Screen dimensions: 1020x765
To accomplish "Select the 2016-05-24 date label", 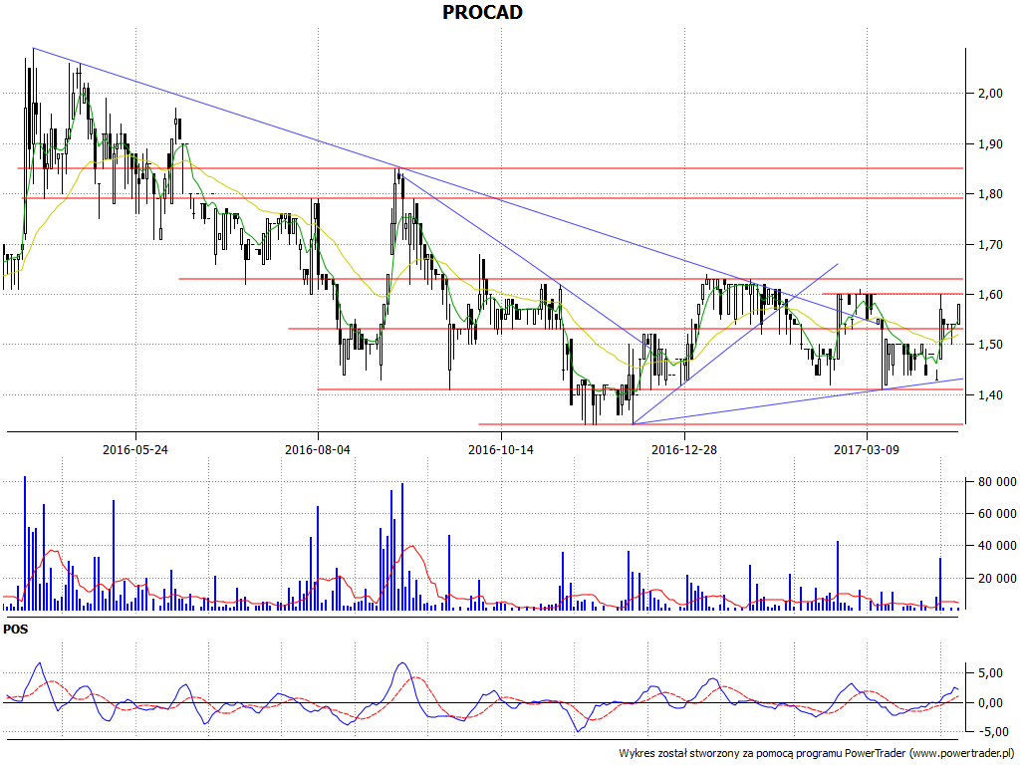I will pyautogui.click(x=135, y=449).
